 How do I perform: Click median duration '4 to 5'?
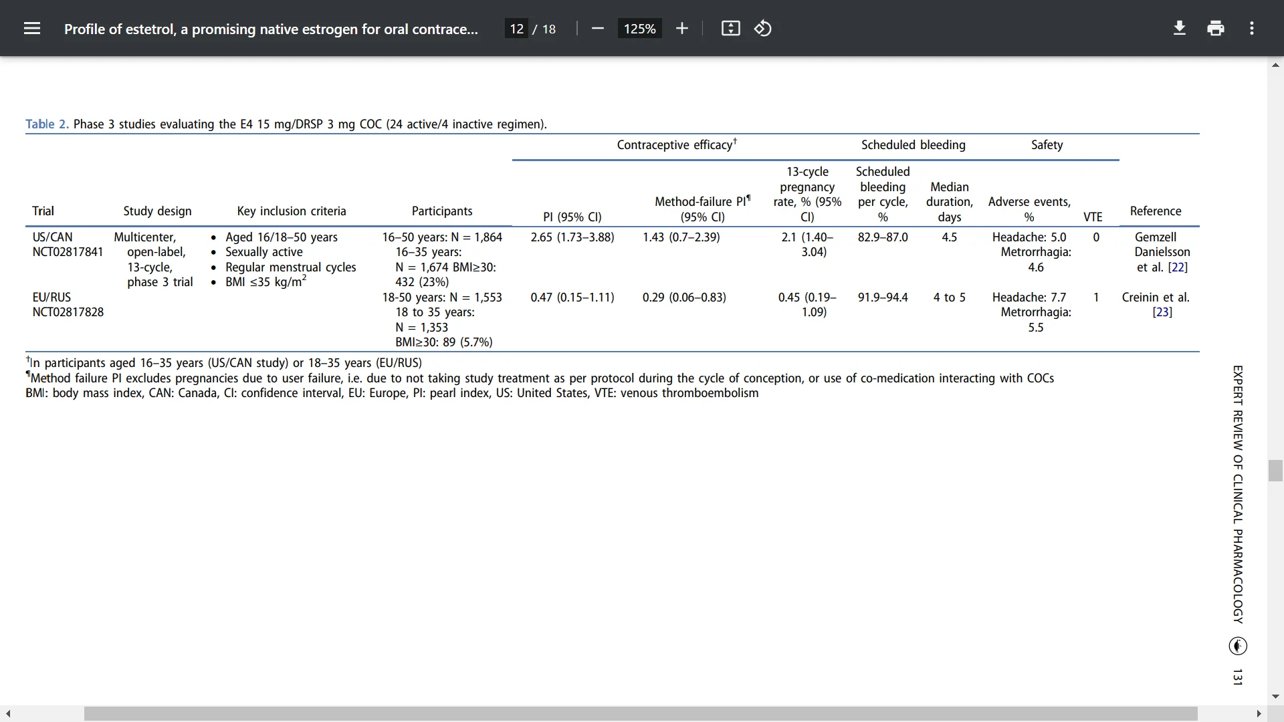coord(950,297)
